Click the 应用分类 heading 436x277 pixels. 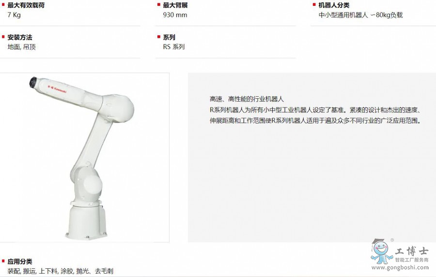[20, 262]
